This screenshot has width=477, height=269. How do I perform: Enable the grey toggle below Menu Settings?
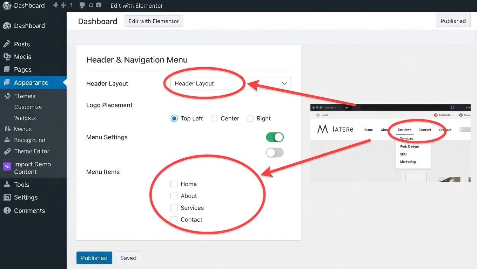(275, 153)
